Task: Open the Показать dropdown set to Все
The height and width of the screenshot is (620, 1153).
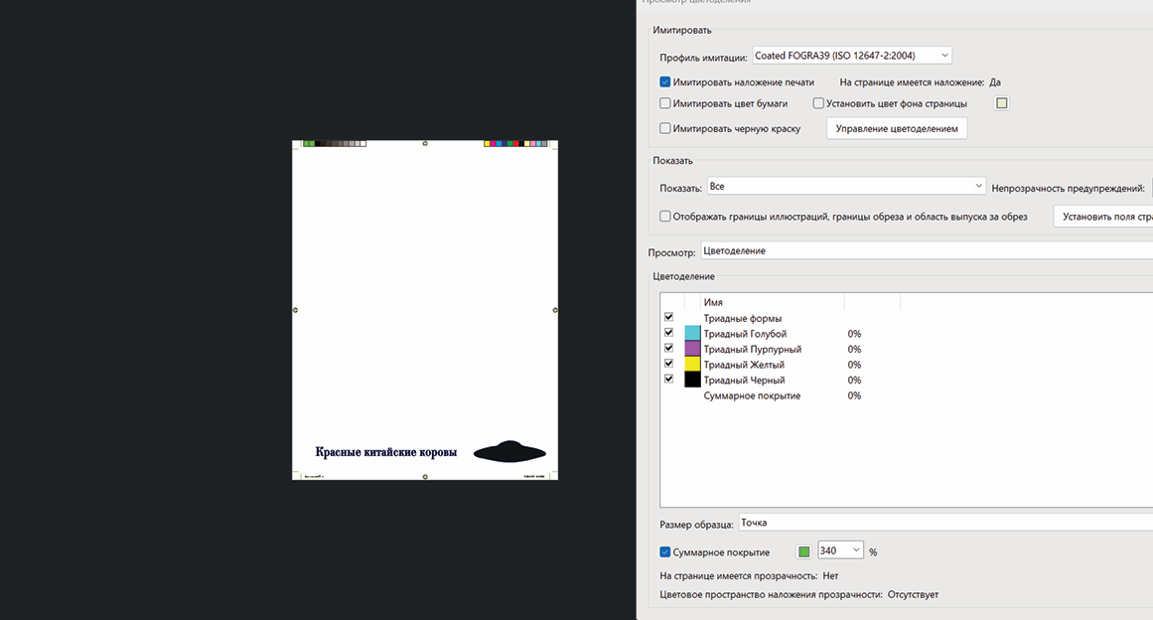Action: tap(845, 187)
